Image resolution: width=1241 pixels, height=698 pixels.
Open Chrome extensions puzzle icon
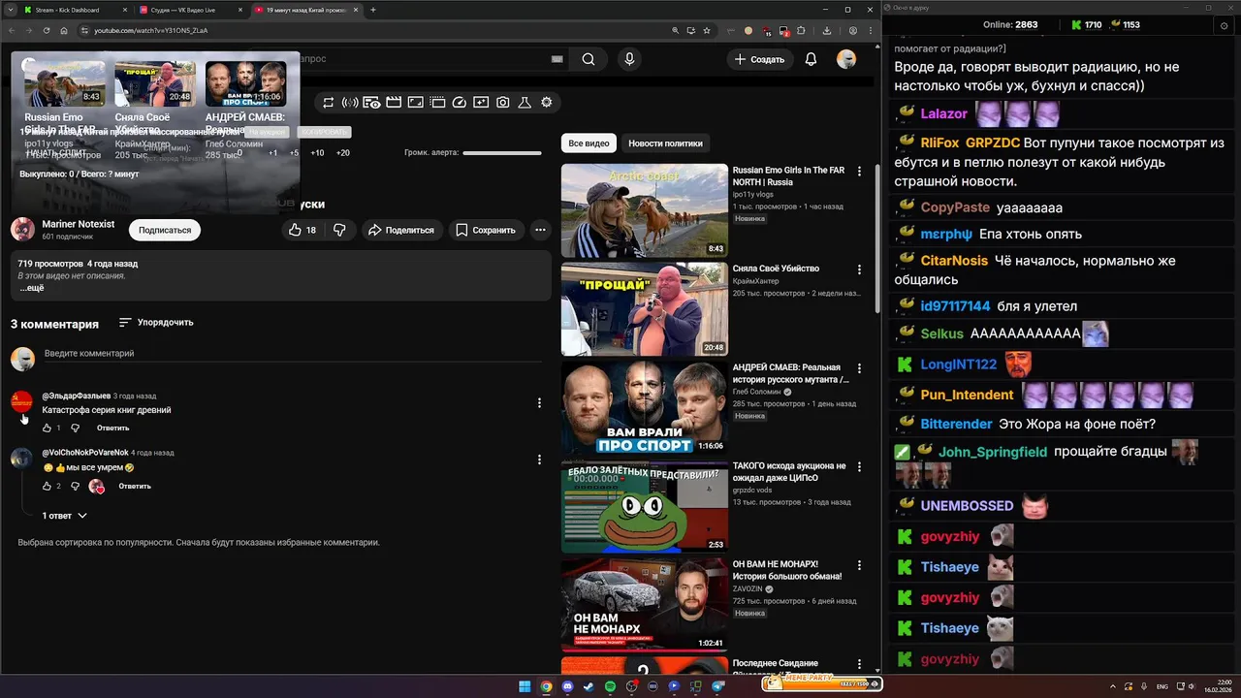coord(800,30)
